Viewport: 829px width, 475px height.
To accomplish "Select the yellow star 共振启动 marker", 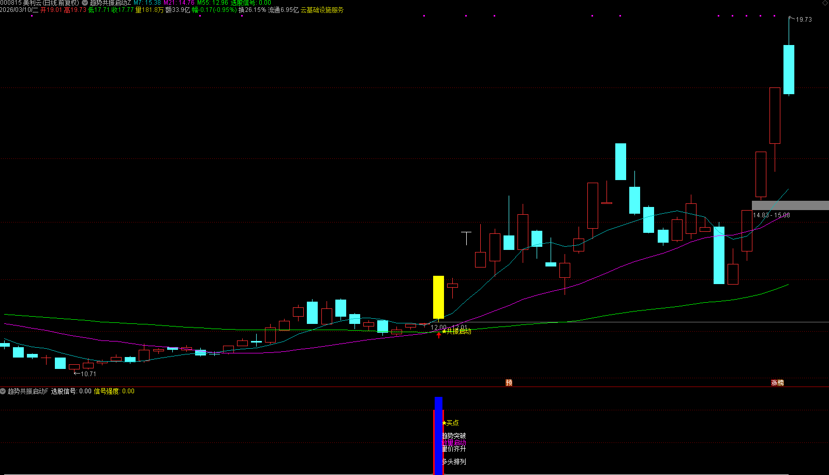I will (x=456, y=331).
